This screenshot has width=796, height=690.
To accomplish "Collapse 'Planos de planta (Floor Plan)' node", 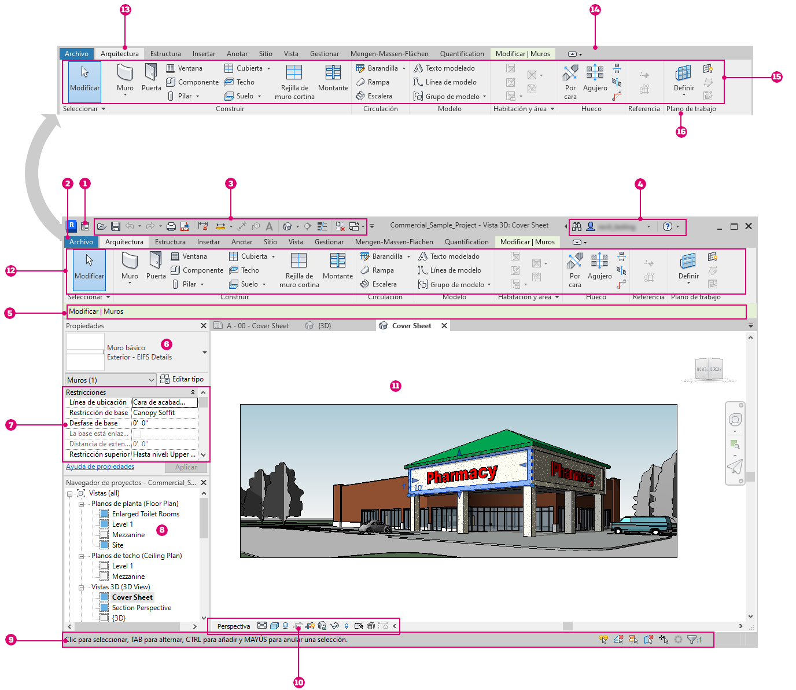I will (82, 504).
